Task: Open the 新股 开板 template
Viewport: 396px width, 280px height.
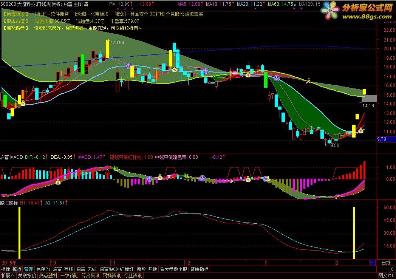Action: point(147,269)
